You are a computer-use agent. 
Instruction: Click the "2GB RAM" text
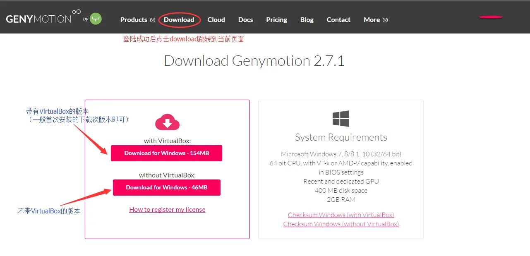click(341, 200)
